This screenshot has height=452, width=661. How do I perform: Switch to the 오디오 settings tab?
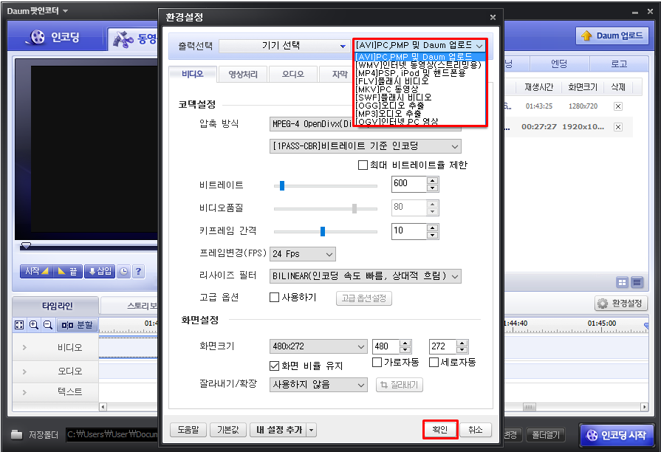coord(293,74)
